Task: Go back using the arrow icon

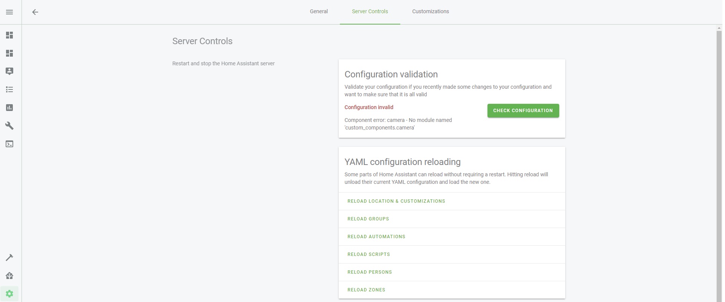Action: 35,12
